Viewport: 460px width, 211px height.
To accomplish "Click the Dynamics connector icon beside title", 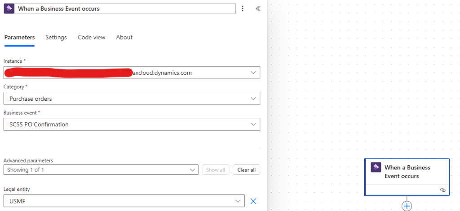I will pyautogui.click(x=9, y=9).
